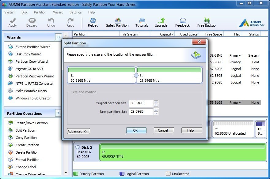Sort by Used Space column header
270x179 pixels.
click(187, 34)
